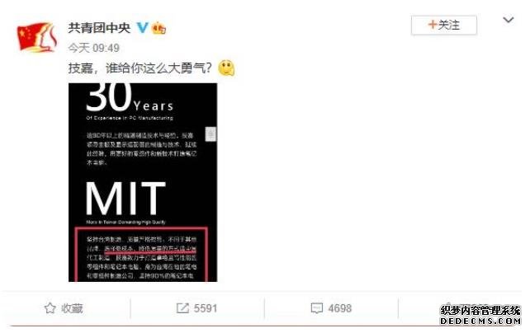Open the post timestamp 今天 09:49

93,48
